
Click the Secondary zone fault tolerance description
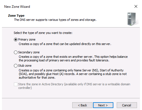pyautogui.click(x=73, y=59)
